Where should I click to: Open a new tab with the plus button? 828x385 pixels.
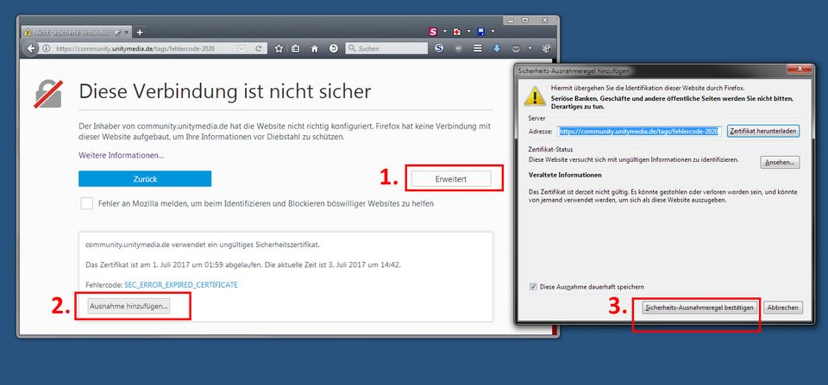140,32
